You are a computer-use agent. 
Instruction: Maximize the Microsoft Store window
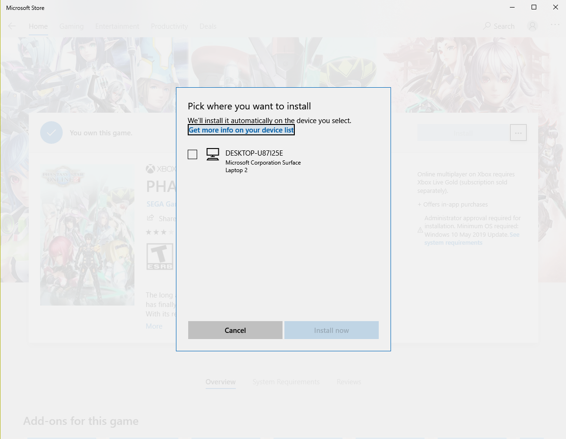(x=534, y=7)
